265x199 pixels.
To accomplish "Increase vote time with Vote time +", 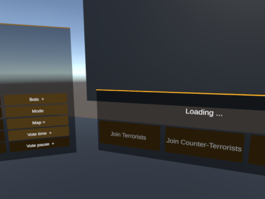I will point(39,134).
